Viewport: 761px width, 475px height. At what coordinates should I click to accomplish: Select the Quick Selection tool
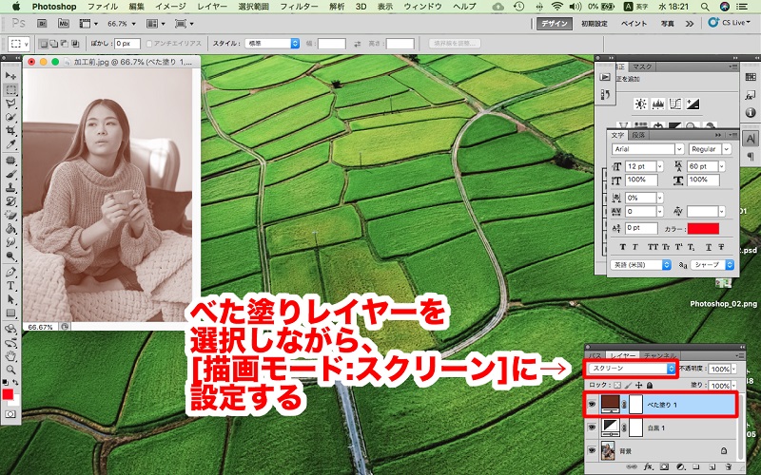pos(10,117)
